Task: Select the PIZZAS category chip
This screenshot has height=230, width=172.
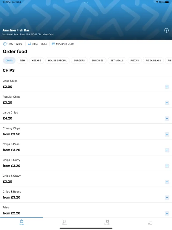Action: pos(135,60)
